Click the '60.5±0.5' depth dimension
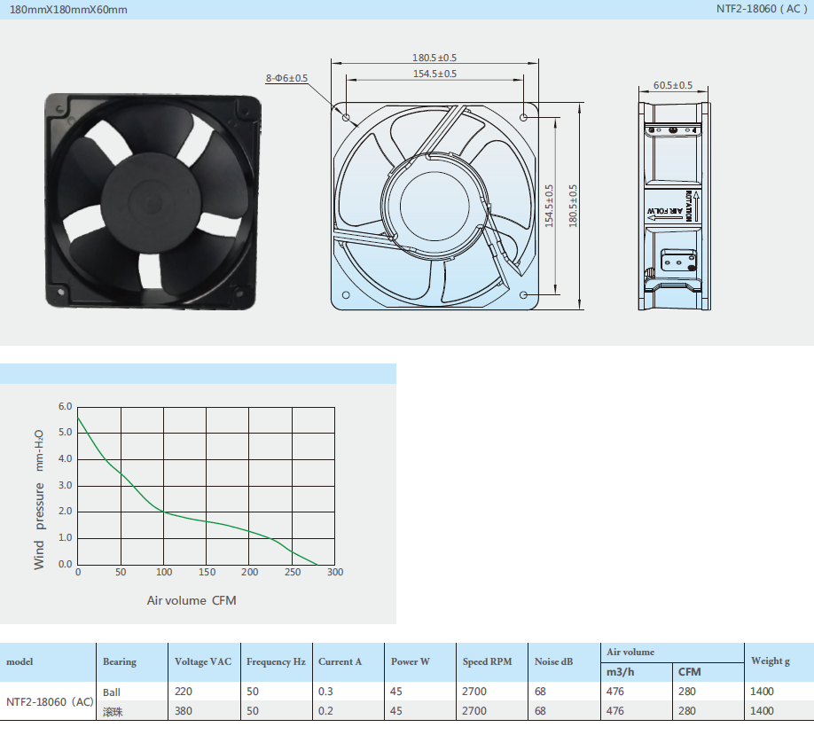This screenshot has width=814, height=735. 673,85
